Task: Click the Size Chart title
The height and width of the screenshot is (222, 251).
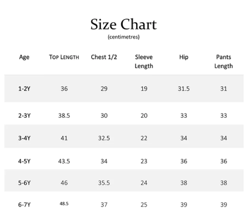Action: coord(123,24)
